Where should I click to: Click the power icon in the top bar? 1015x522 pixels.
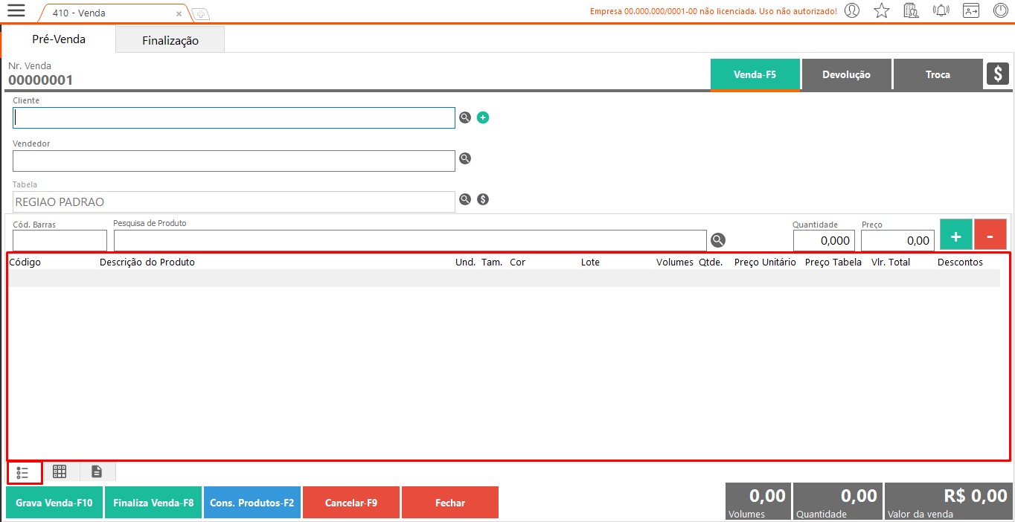pyautogui.click(x=1001, y=10)
